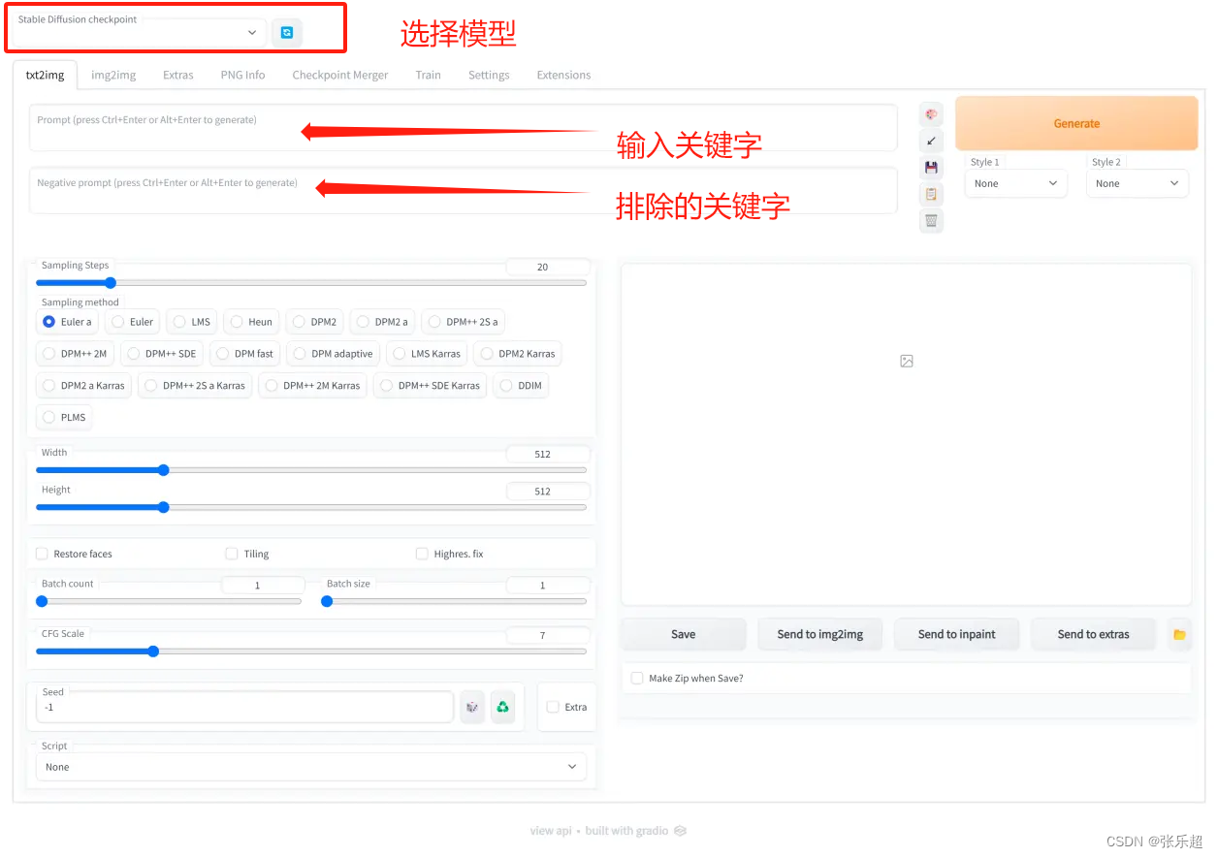Enable the Highres. fix checkbox

(422, 554)
